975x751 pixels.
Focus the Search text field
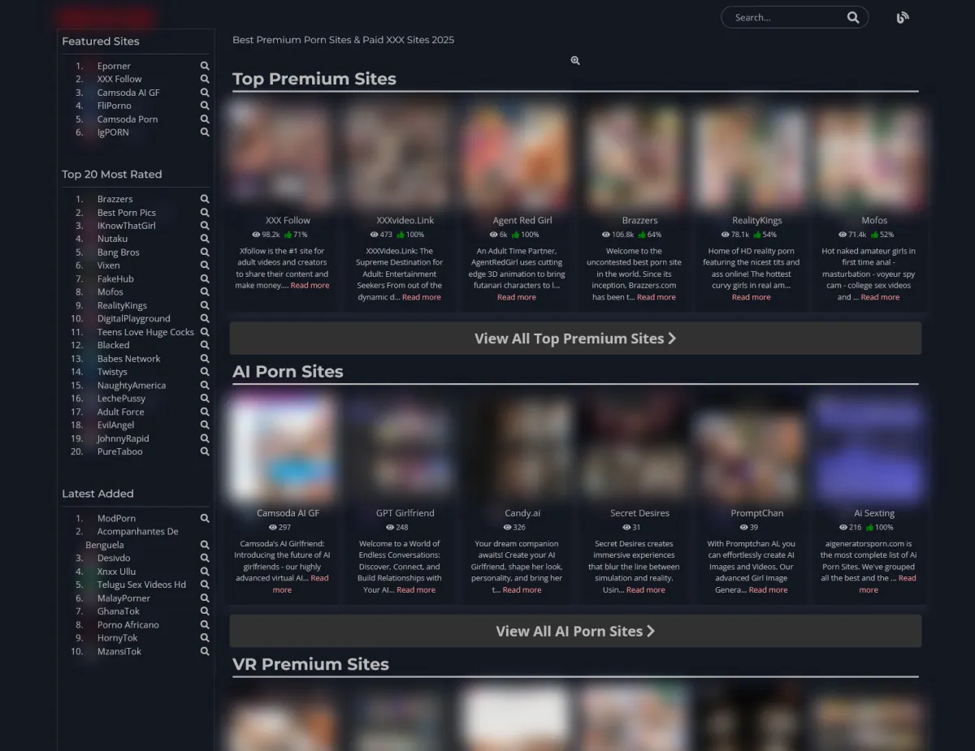[x=784, y=17]
